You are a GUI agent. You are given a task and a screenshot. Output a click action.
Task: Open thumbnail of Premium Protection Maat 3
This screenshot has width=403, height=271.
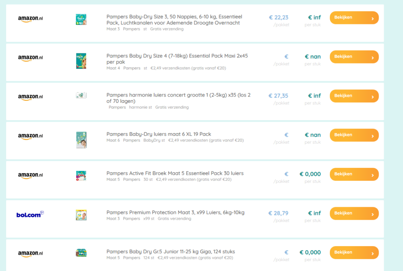pyautogui.click(x=81, y=215)
